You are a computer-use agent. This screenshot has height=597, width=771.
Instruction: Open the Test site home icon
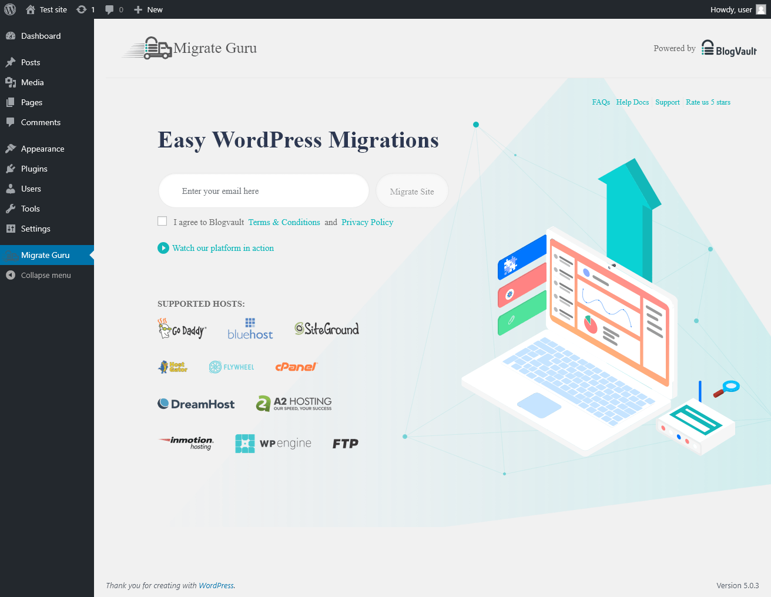pyautogui.click(x=31, y=9)
